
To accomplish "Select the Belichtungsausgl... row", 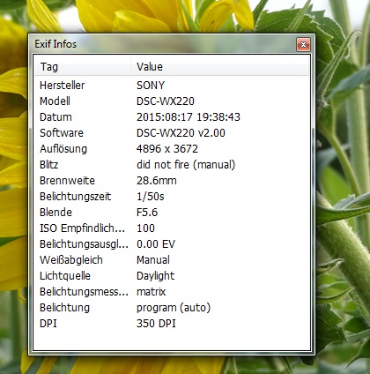I will point(172,244).
